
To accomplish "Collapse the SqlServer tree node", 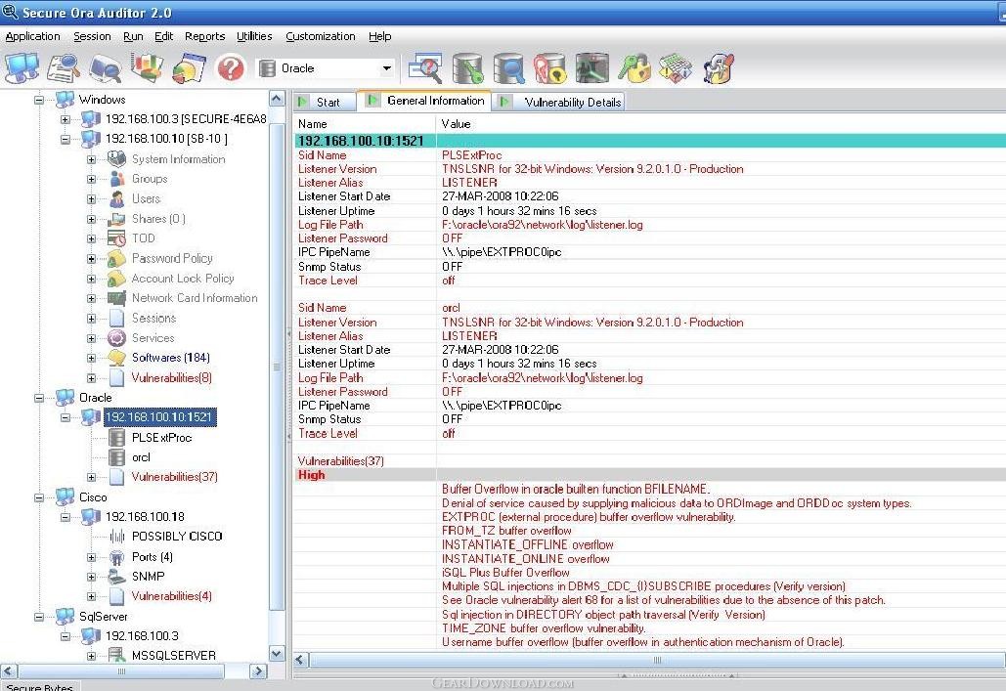I will (x=40, y=617).
